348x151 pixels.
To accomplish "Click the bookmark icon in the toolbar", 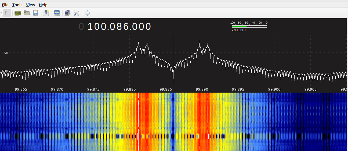I will point(46,13).
